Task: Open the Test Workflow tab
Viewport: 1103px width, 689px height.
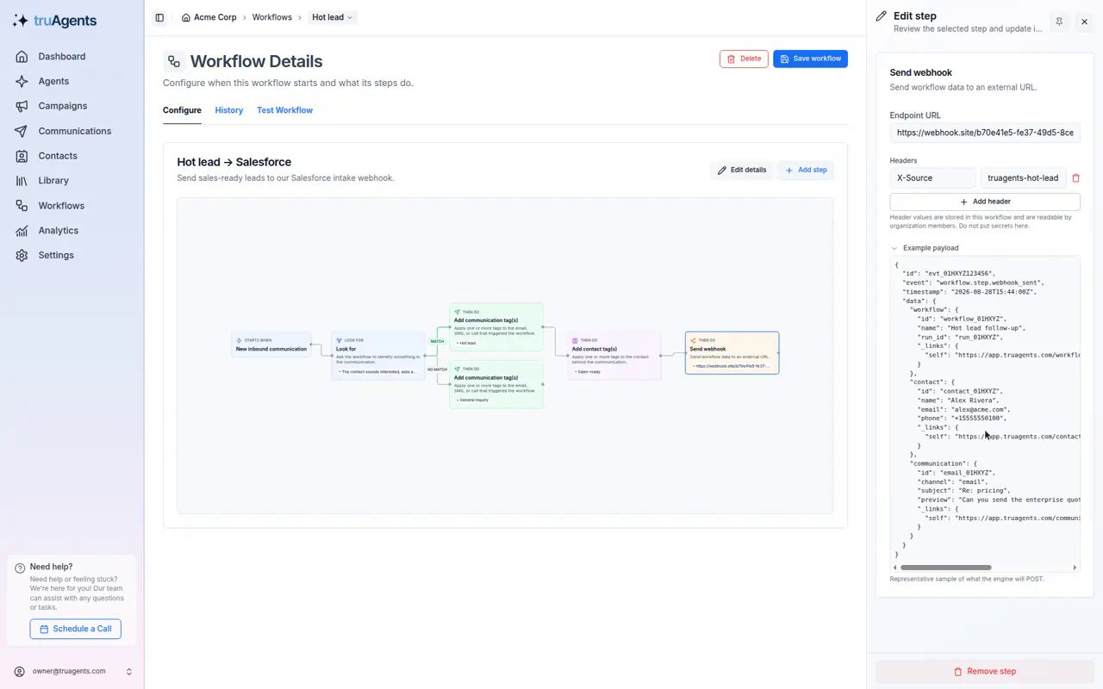Action: pyautogui.click(x=284, y=110)
